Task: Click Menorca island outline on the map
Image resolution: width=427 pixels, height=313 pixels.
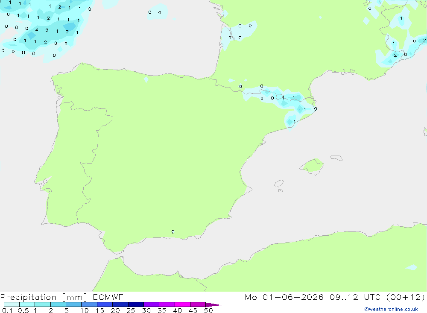Action: click(336, 158)
